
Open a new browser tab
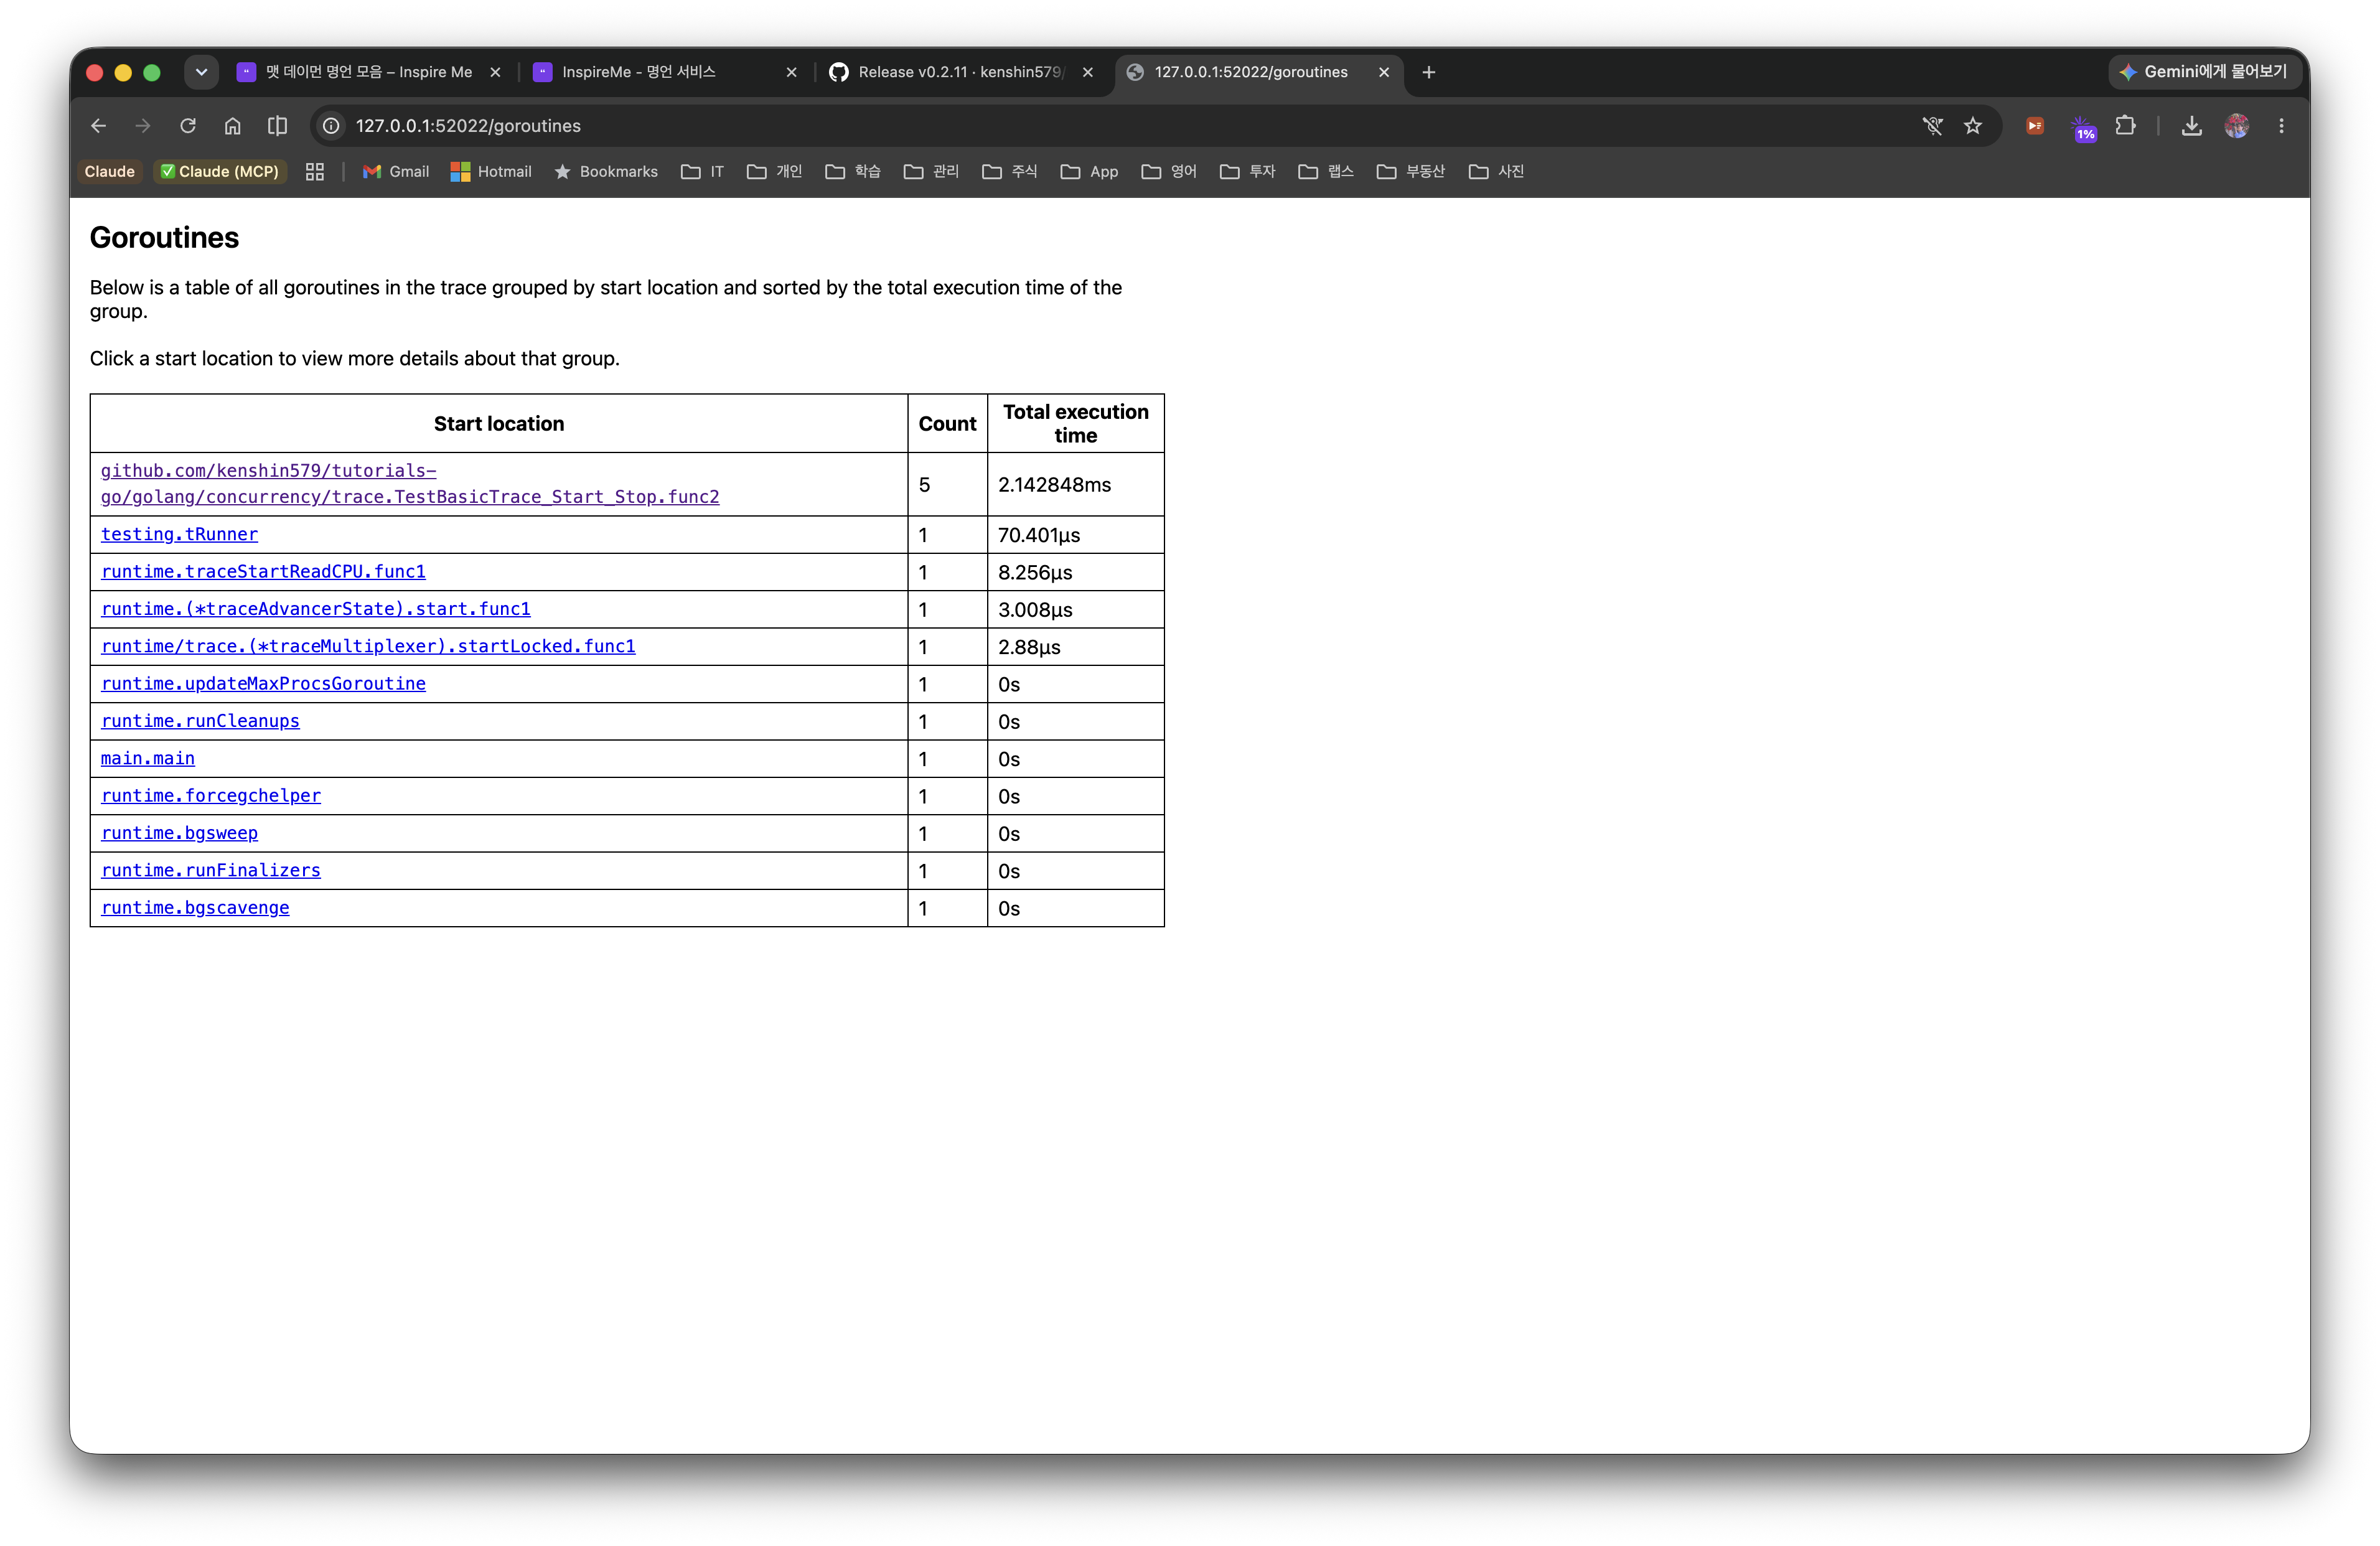pos(1428,72)
